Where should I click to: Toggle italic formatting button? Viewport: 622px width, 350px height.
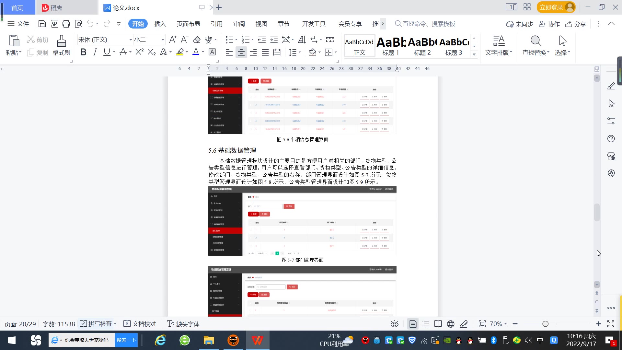(95, 52)
